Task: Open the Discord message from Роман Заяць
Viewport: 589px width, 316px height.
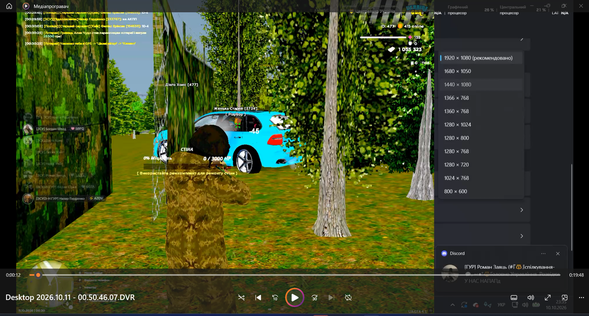Action: pos(502,274)
